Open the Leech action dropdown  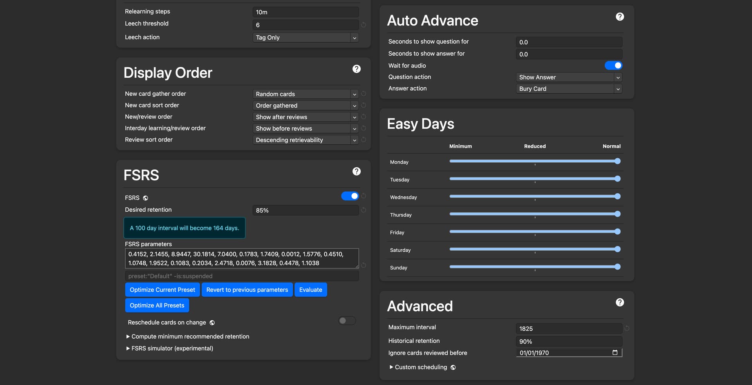click(305, 38)
